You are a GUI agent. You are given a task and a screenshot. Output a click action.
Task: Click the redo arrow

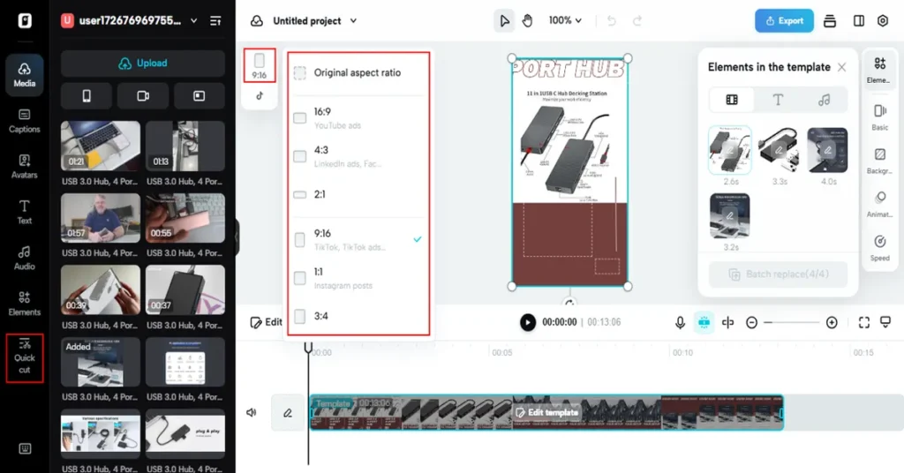tap(637, 21)
